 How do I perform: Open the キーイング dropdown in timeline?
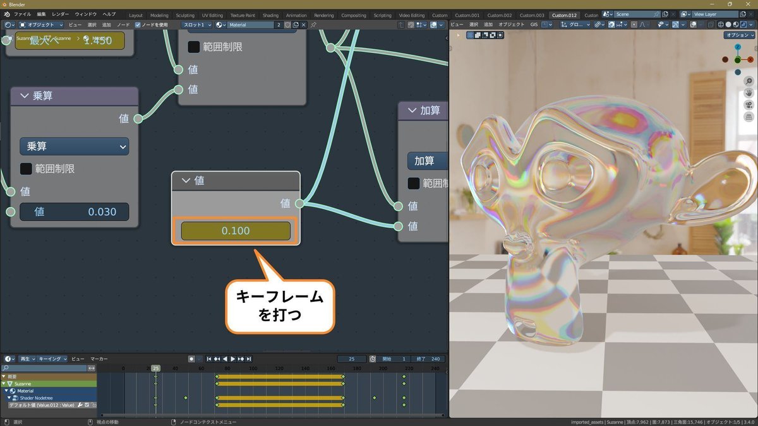[x=53, y=358]
